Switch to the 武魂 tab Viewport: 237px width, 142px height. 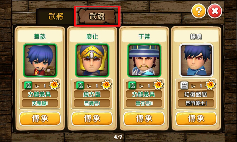(x=97, y=16)
